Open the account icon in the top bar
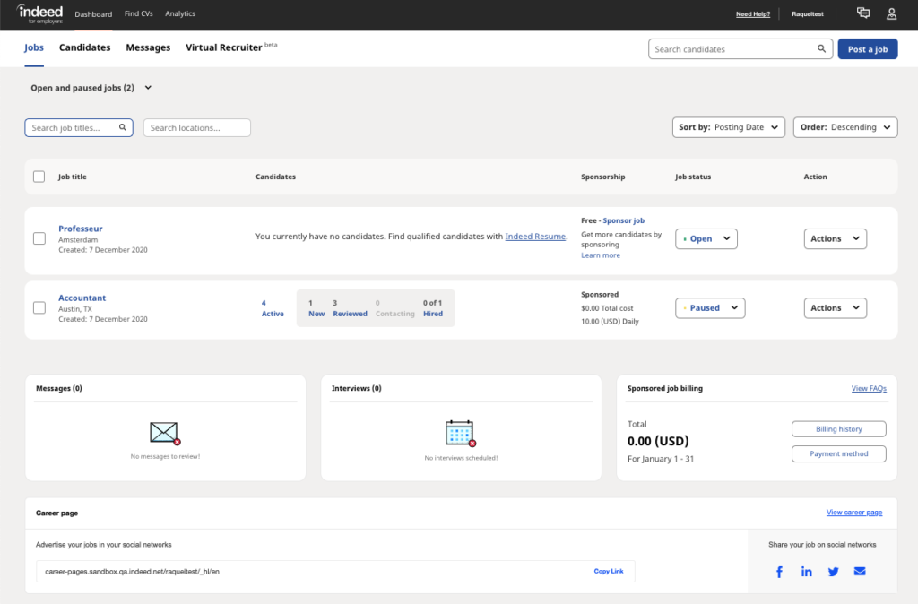The image size is (918, 604). [x=891, y=13]
